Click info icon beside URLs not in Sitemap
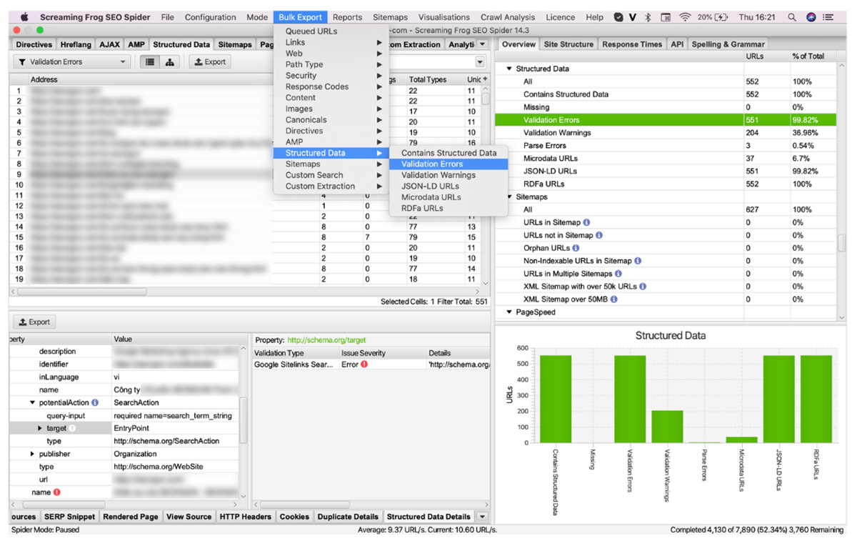This screenshot has height=546, width=857. point(599,235)
